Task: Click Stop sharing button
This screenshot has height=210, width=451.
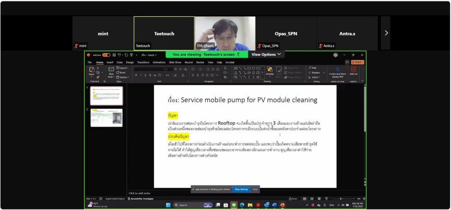Action: (x=241, y=189)
